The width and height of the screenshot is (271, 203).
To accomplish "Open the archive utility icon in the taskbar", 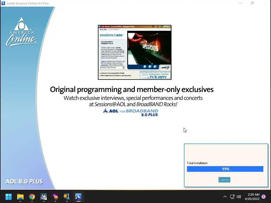I will (x=67, y=197).
